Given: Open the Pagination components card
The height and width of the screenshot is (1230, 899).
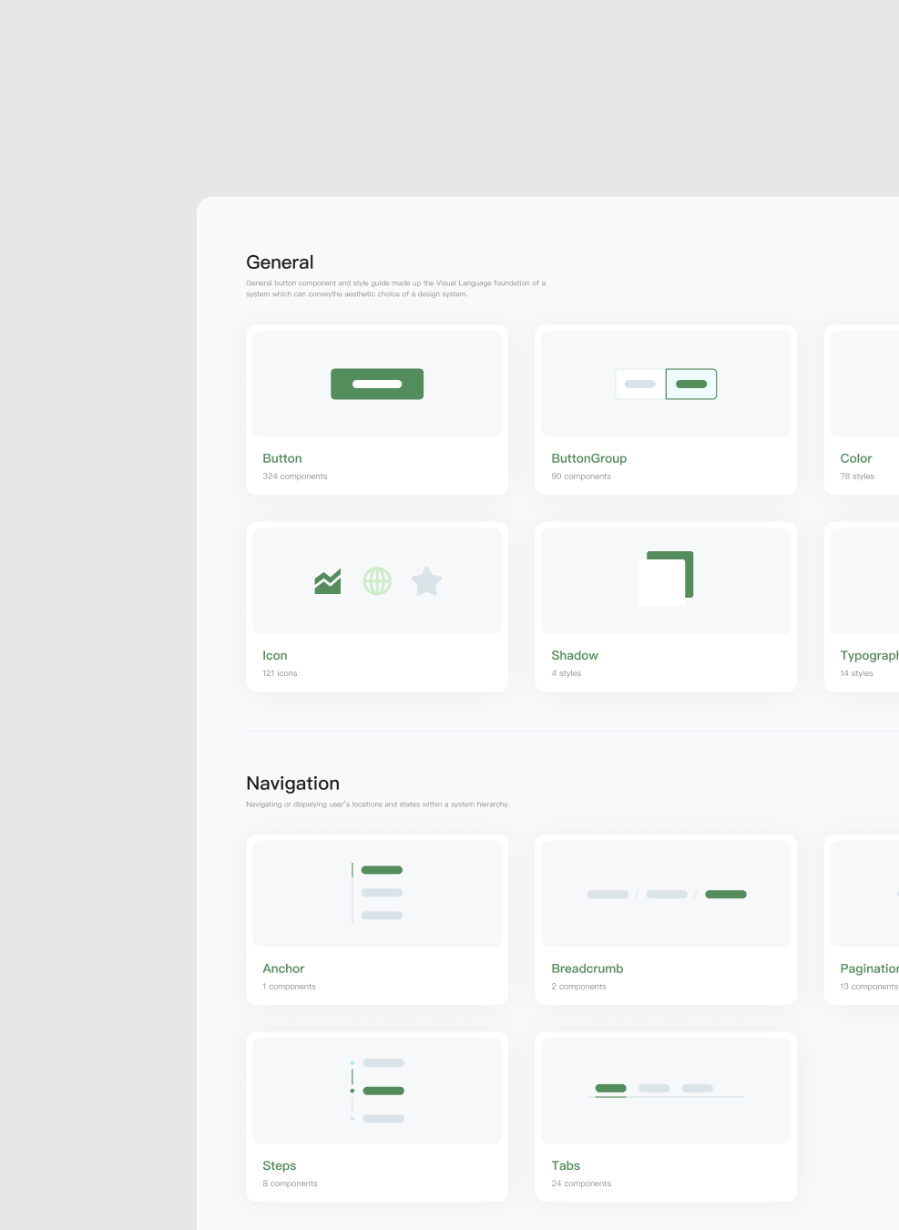Looking at the screenshot, I should click(861, 920).
